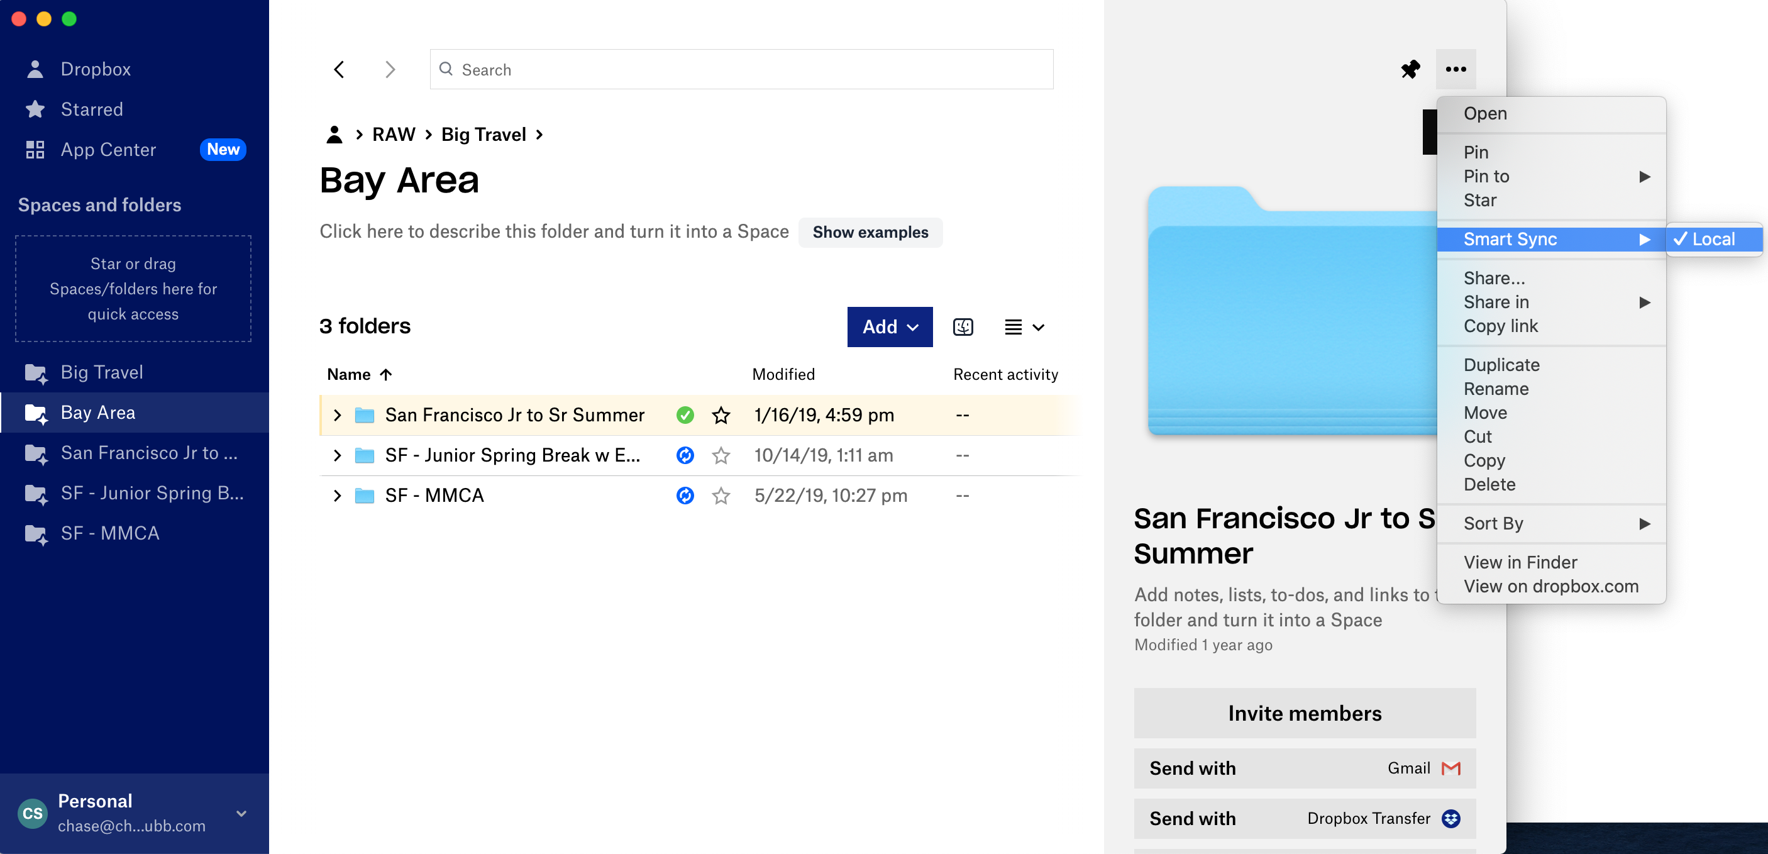Click the Invite members button

click(x=1304, y=713)
